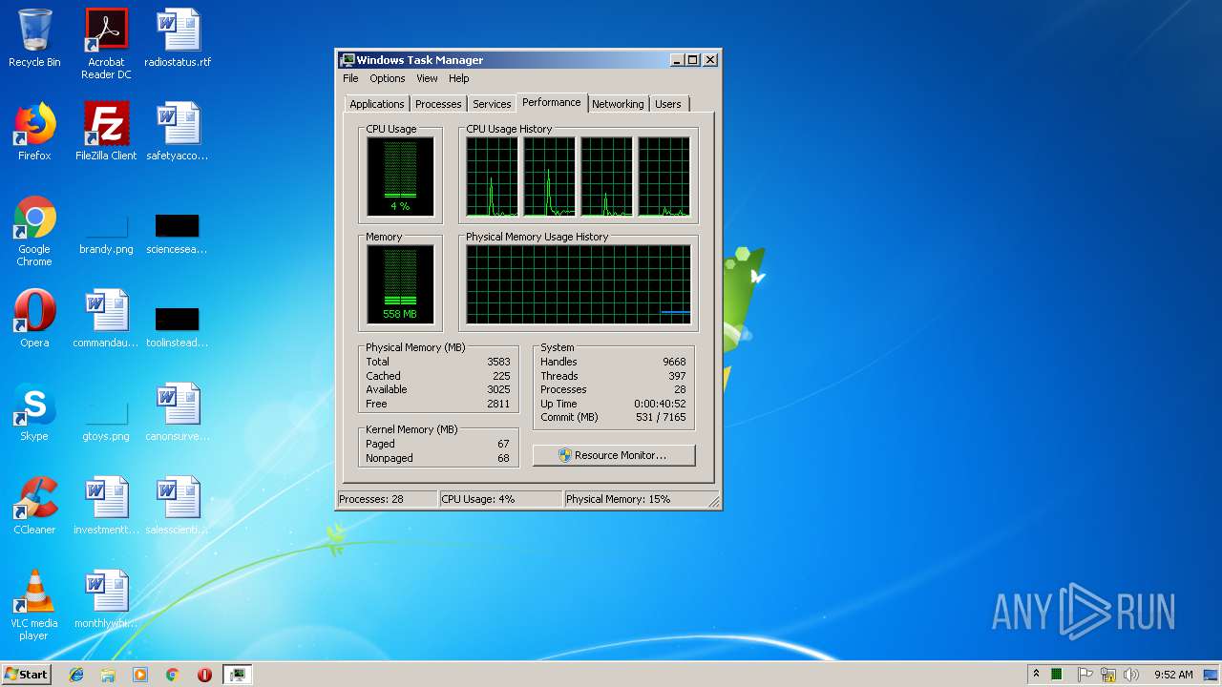Click Opera icon in taskbar

coord(204,675)
